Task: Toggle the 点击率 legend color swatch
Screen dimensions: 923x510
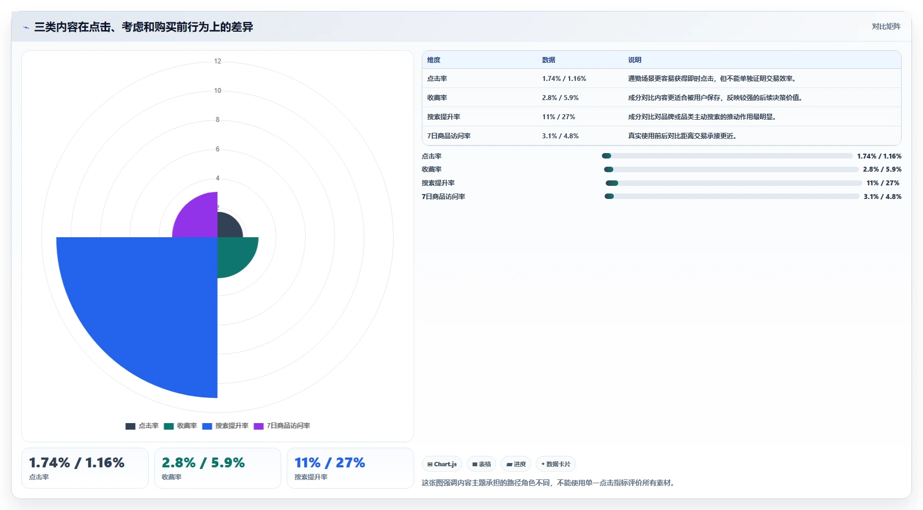Action: (x=130, y=426)
